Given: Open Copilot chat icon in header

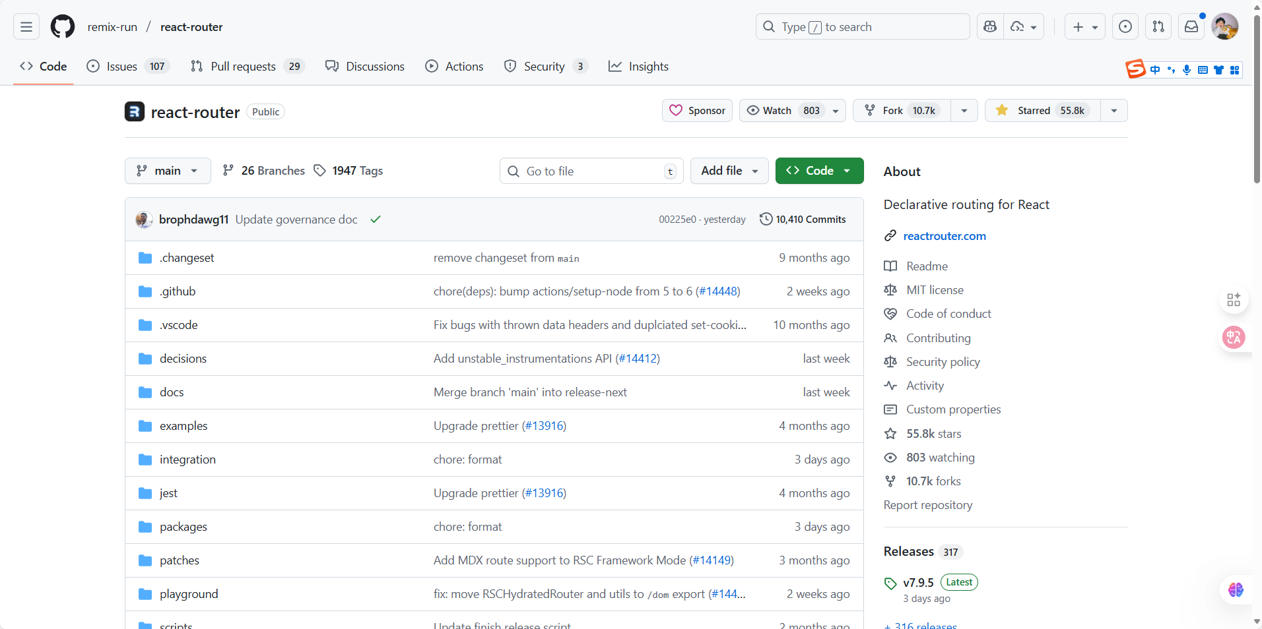Looking at the screenshot, I should (x=990, y=27).
